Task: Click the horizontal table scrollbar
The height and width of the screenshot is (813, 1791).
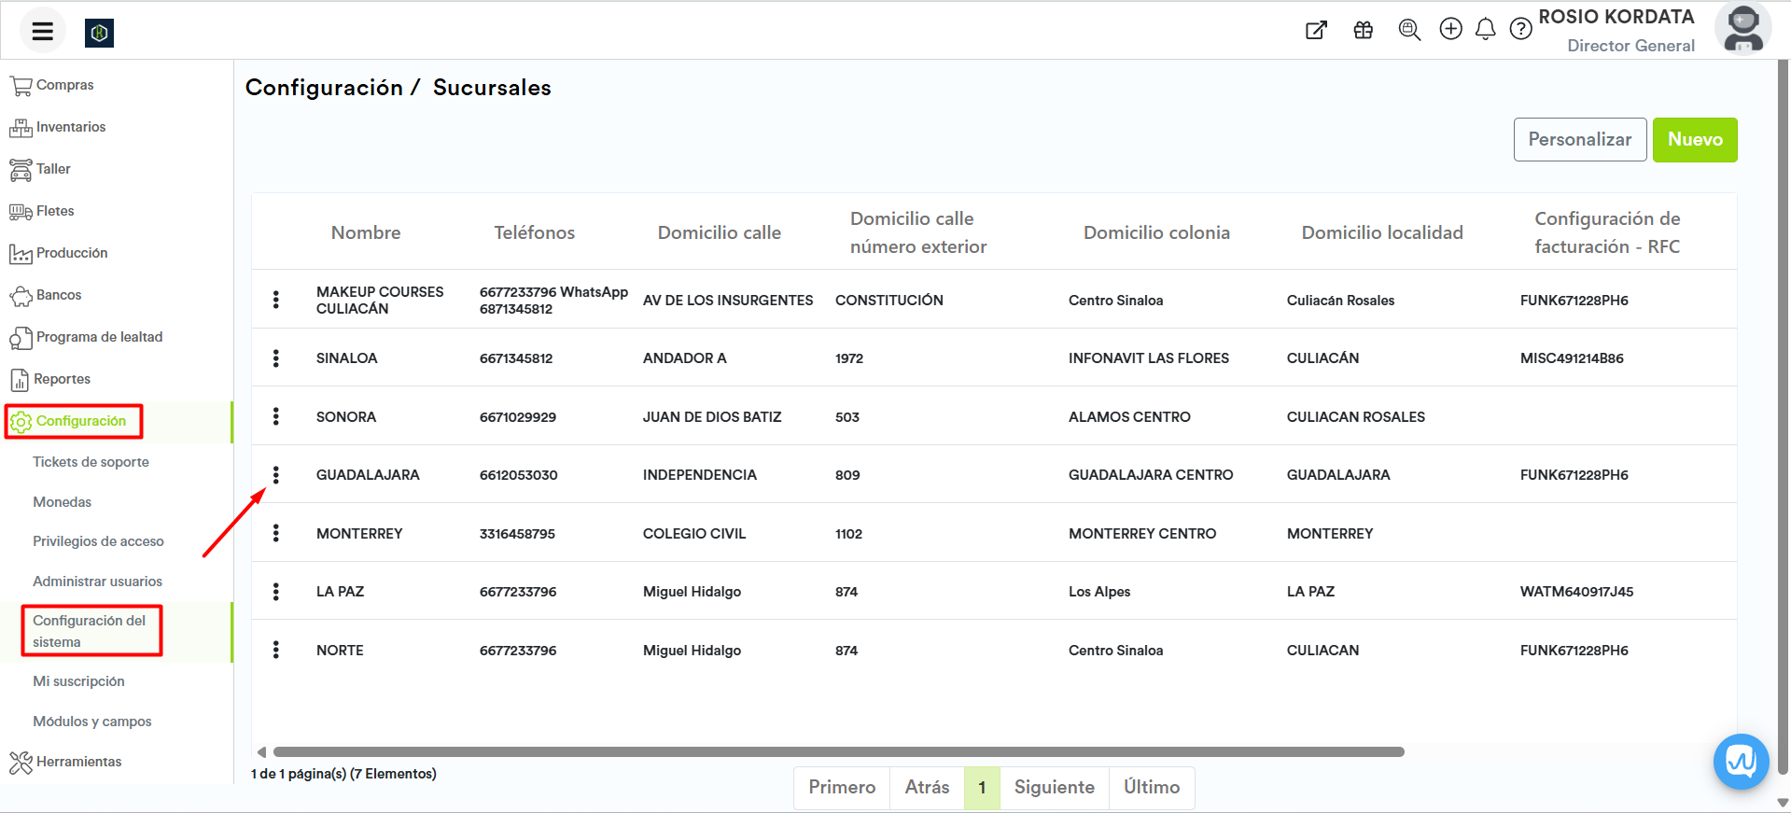Action: [x=838, y=751]
